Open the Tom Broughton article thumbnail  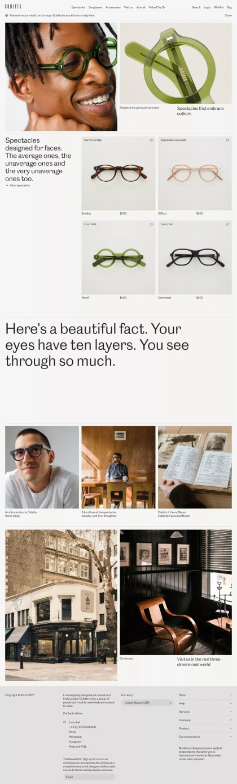tap(118, 467)
